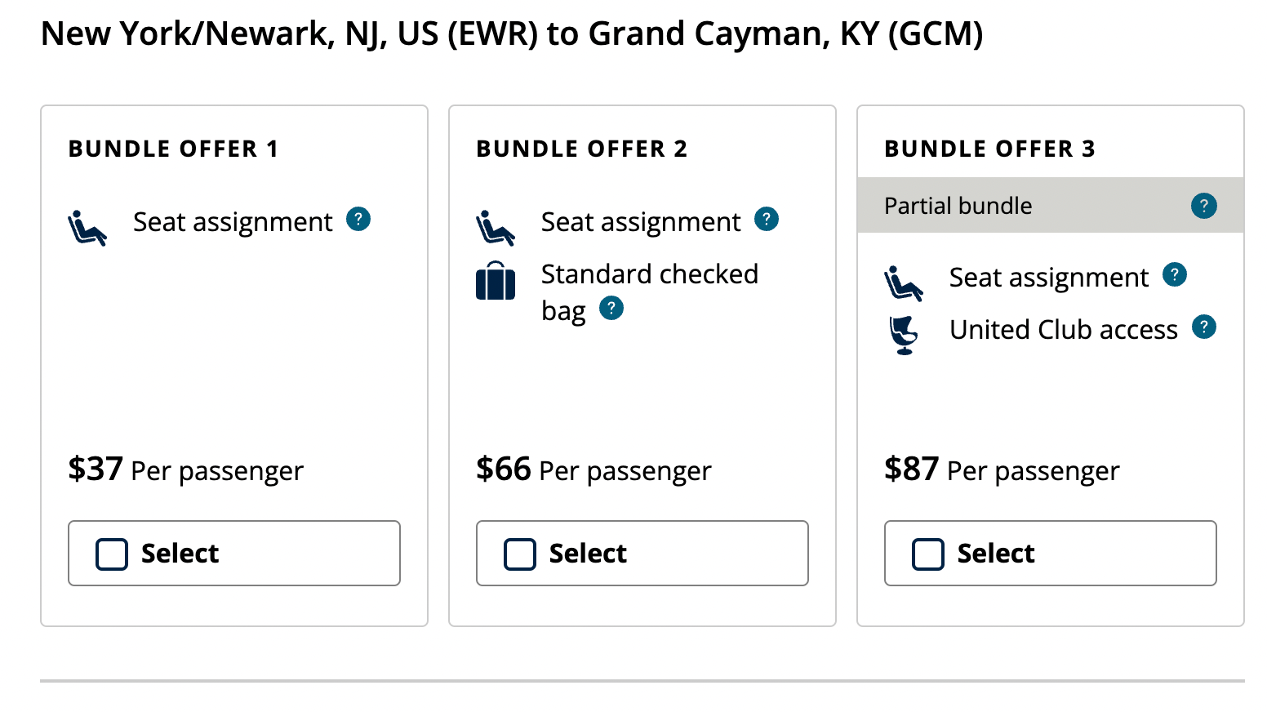Click the Partial bundle banner label
The width and height of the screenshot is (1267, 712).
coord(958,206)
